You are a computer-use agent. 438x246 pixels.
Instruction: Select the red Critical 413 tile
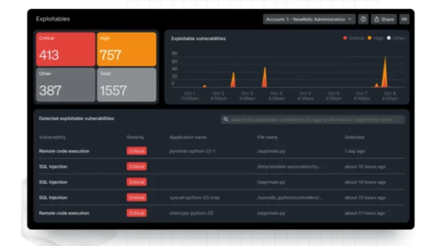[x=66, y=50]
